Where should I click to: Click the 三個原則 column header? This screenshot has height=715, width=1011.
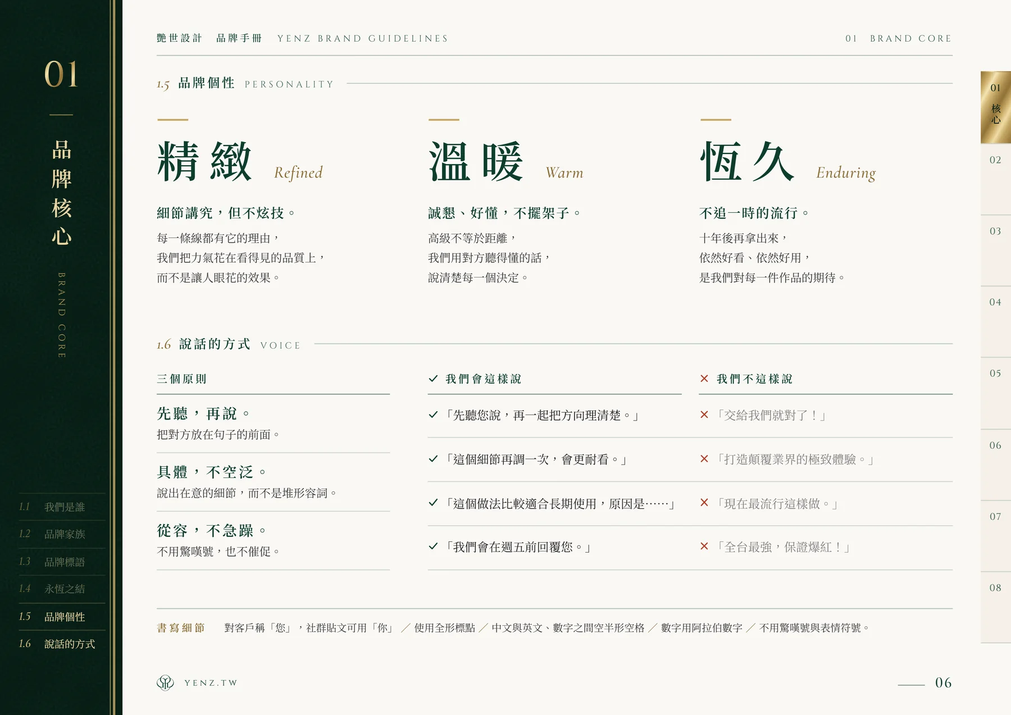click(181, 379)
